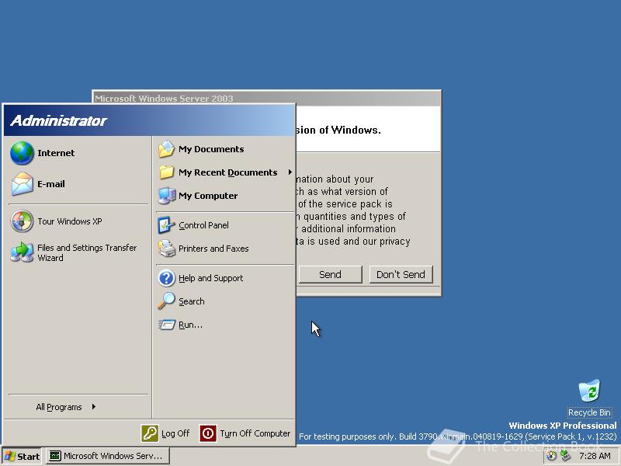Select the My Documents menu entry
Viewport: 621px width, 466px height.
pyautogui.click(x=224, y=149)
